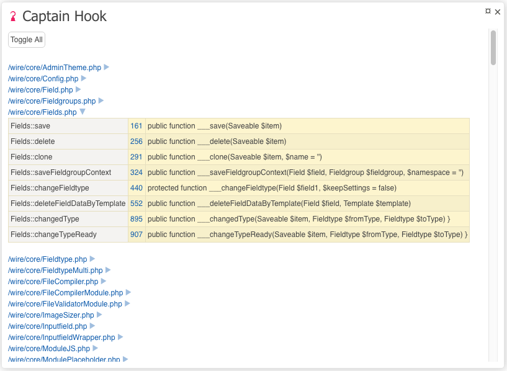Select the Fields::changeFieldtype cell

click(x=68, y=188)
